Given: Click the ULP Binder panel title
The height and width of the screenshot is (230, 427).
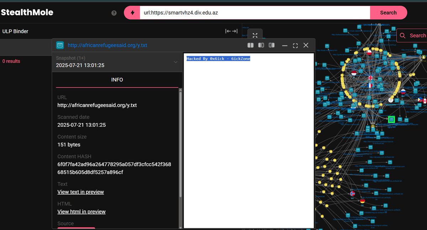Looking at the screenshot, I should (15, 31).
